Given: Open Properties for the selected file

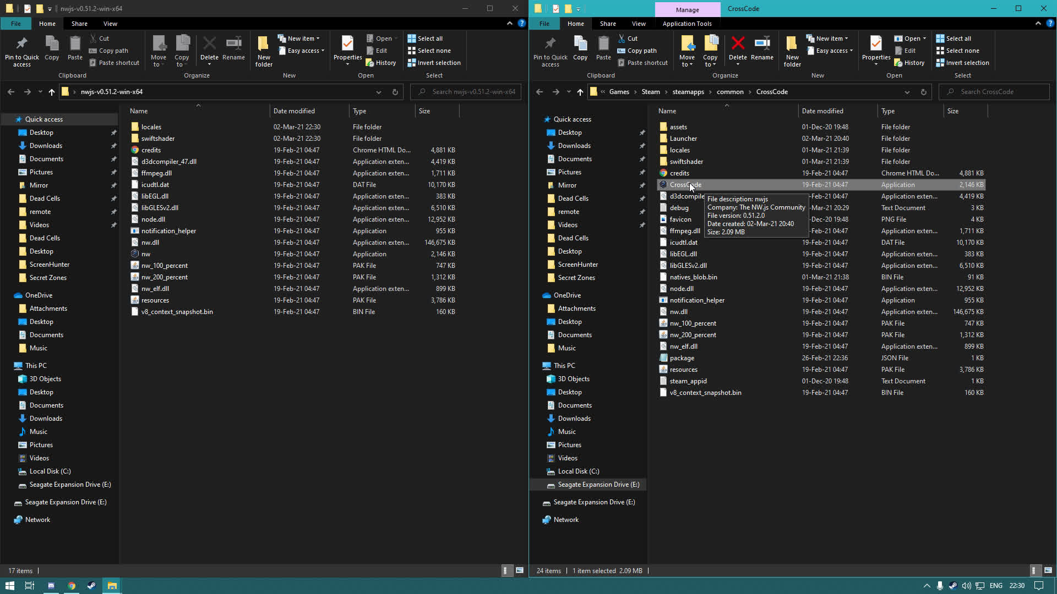Looking at the screenshot, I should pyautogui.click(x=875, y=50).
